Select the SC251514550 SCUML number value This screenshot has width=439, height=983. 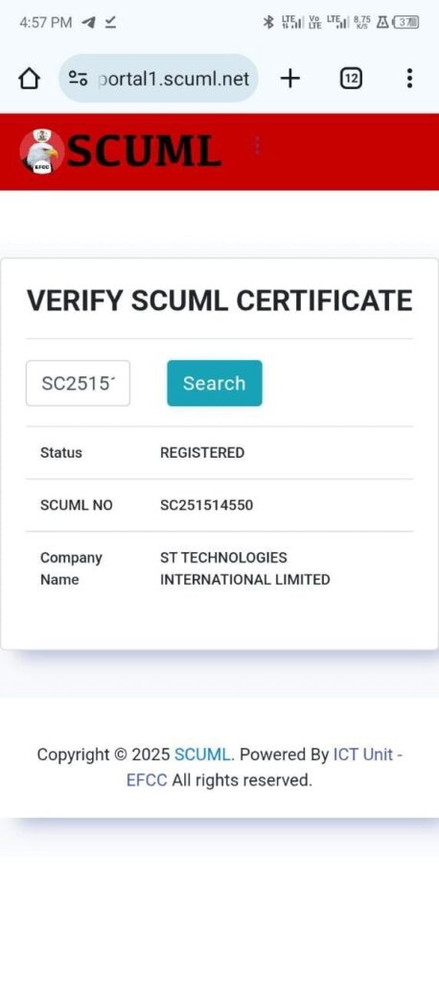pyautogui.click(x=207, y=505)
